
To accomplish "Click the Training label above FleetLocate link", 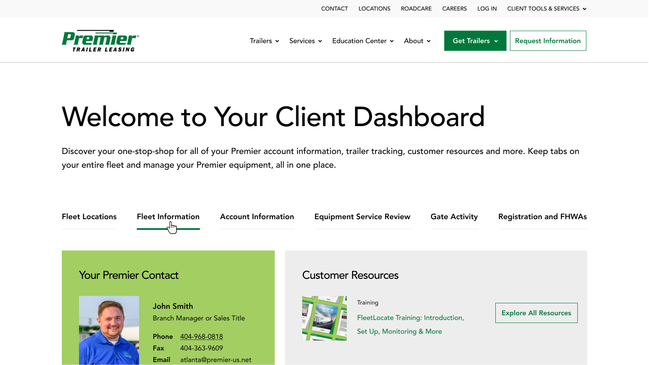I will pyautogui.click(x=368, y=302).
